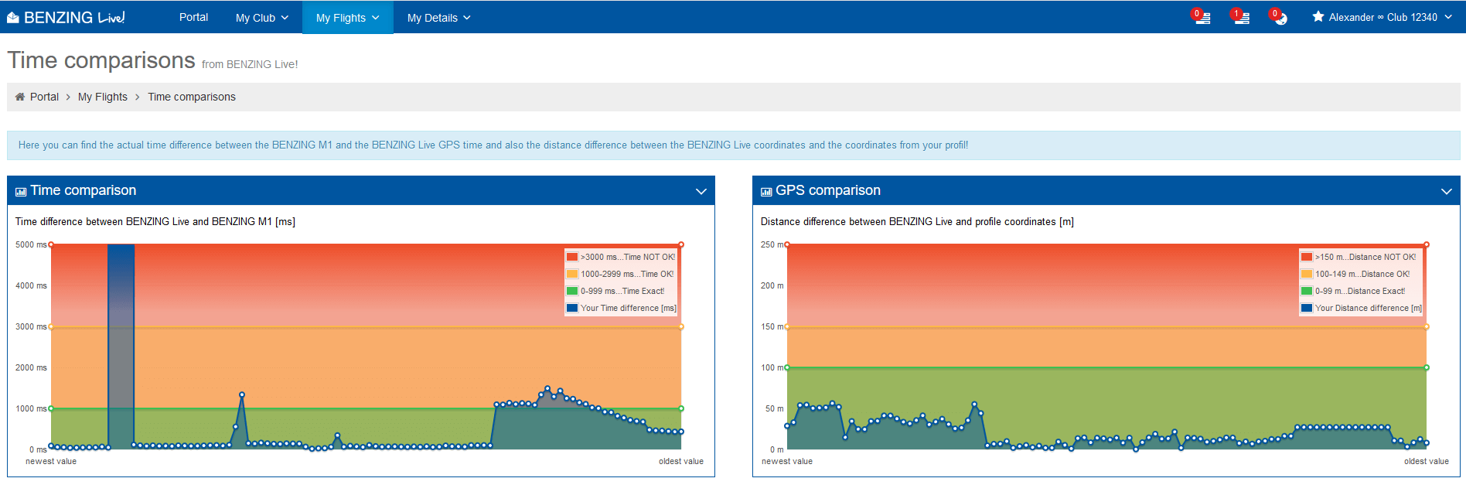Click the blue 'Your Time difference' legend swatch
The width and height of the screenshot is (1466, 485).
[x=572, y=308]
